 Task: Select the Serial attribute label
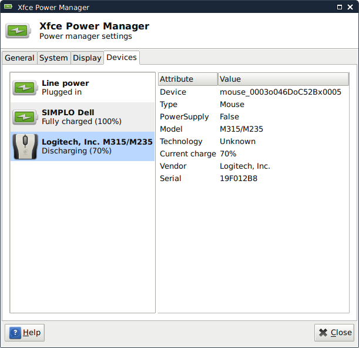tap(170, 179)
